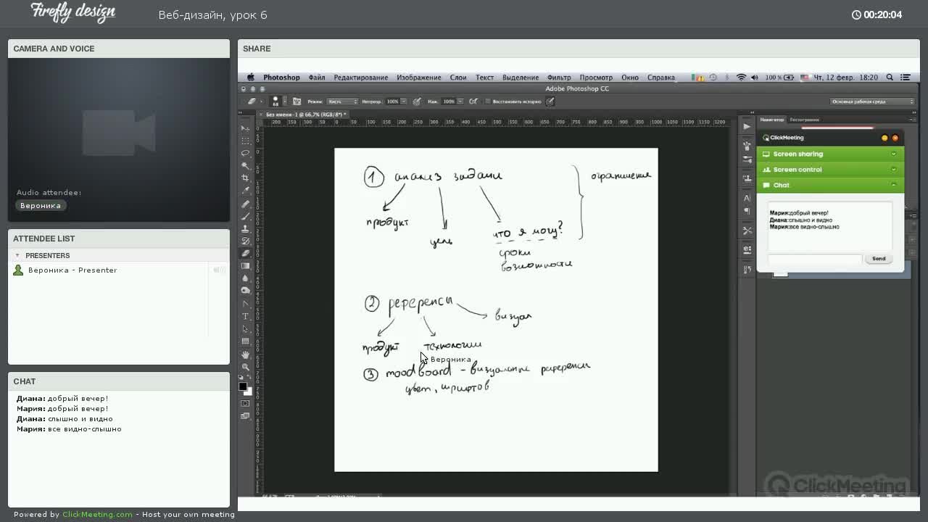The image size is (928, 522).
Task: Select the Crop tool
Action: tap(246, 178)
